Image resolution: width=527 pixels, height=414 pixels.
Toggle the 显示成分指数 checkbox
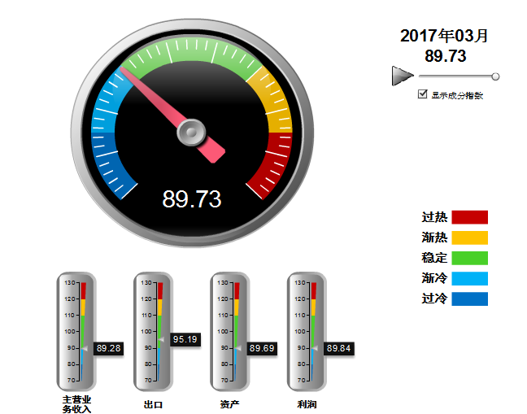[422, 94]
